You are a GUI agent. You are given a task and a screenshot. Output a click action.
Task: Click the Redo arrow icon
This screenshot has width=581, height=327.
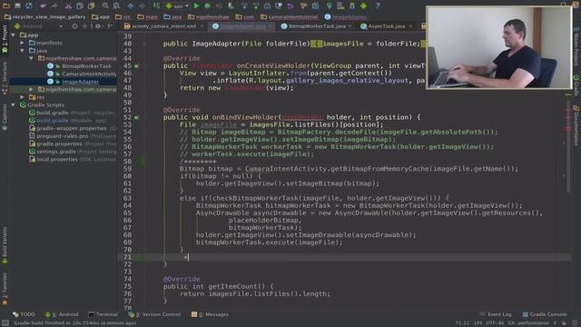[54, 5]
